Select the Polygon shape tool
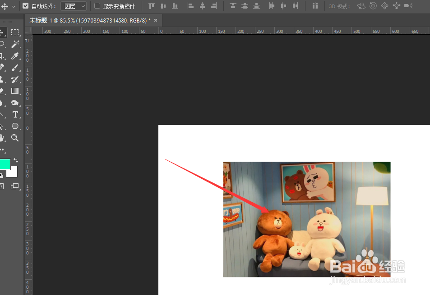The width and height of the screenshot is (430, 295). [15, 126]
